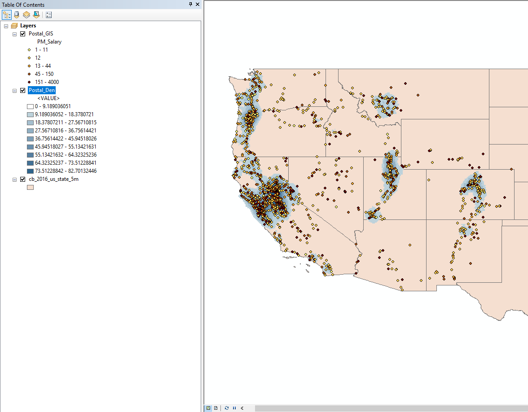Switch to List By Selection view

pos(36,15)
